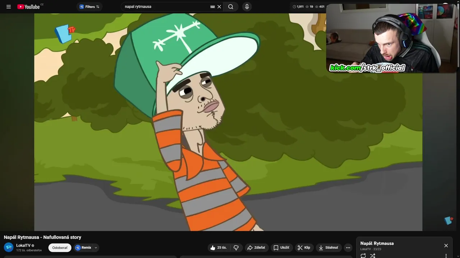This screenshot has height=258, width=460.
Task: Start voice search with microphone
Action: [247, 6]
